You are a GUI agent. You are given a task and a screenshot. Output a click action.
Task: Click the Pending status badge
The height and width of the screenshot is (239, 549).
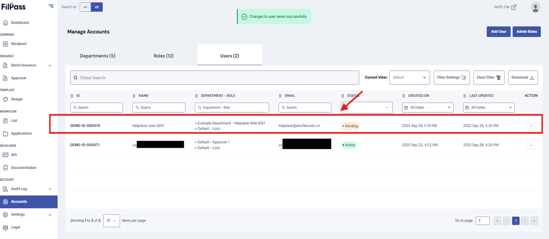(x=350, y=126)
